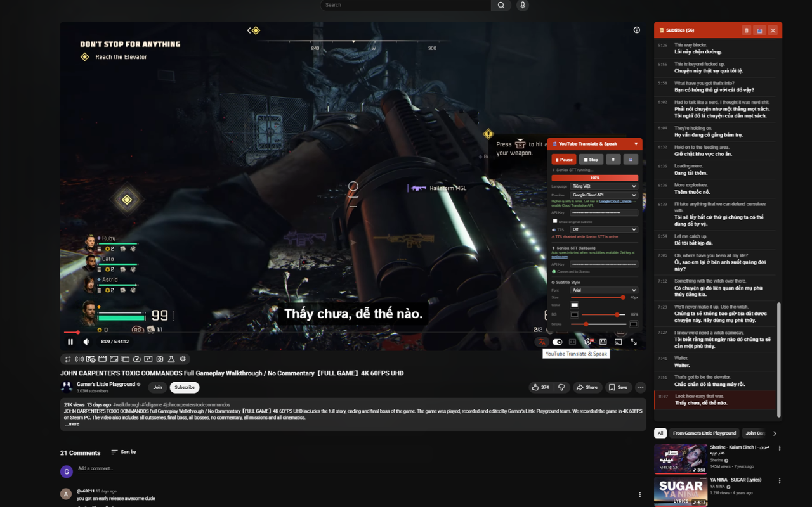This screenshot has width=812, height=507.
Task: Pick the BG color swatch
Action: 574,314
